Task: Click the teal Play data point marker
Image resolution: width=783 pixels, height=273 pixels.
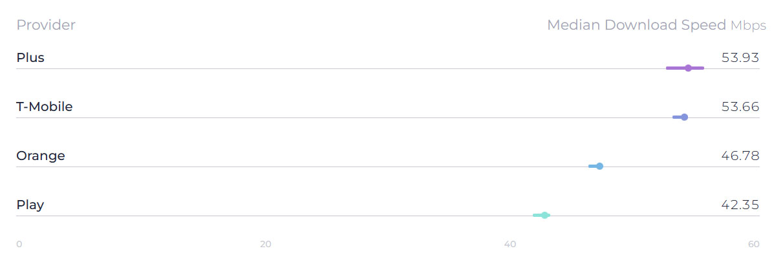Action: click(545, 215)
